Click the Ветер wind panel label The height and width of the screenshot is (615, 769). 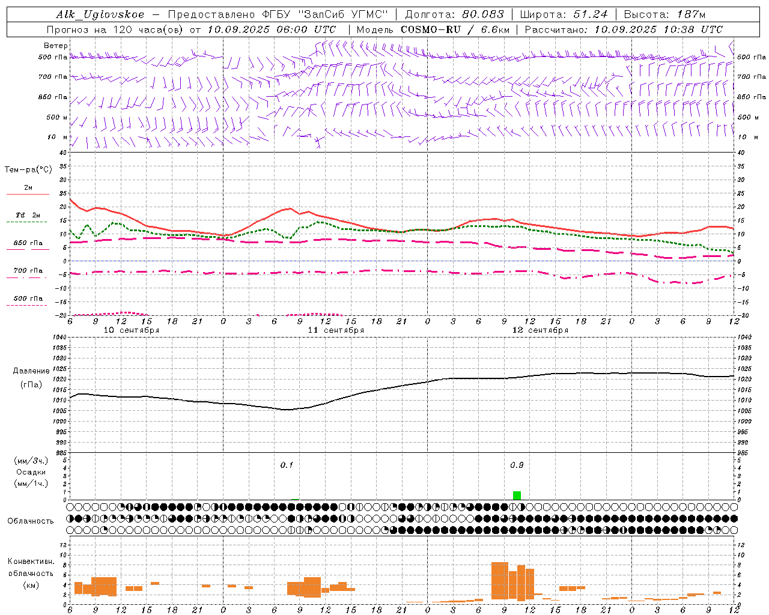tap(56, 46)
